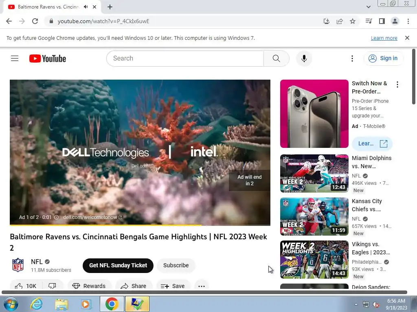
Task: Go forward using browser forward arrow
Action: pyautogui.click(x=22, y=21)
